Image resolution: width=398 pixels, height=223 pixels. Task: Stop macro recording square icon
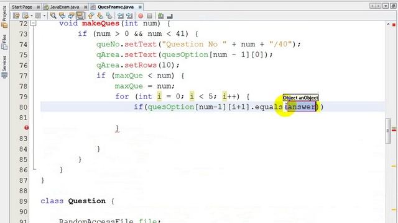coord(150,16)
